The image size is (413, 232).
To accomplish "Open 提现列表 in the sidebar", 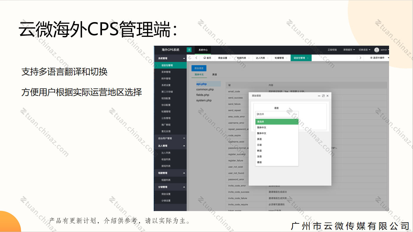I will 171,166.
